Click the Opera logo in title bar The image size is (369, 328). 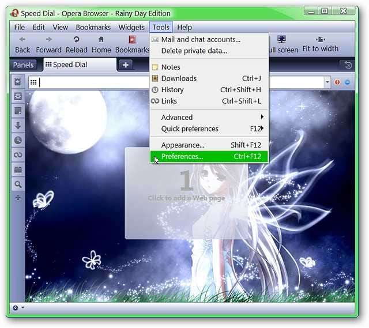pos(14,13)
